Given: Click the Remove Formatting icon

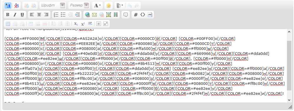Looking at the screenshot, I should [x=16, y=6].
